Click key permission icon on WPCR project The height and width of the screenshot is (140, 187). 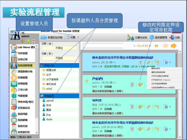tap(148, 107)
